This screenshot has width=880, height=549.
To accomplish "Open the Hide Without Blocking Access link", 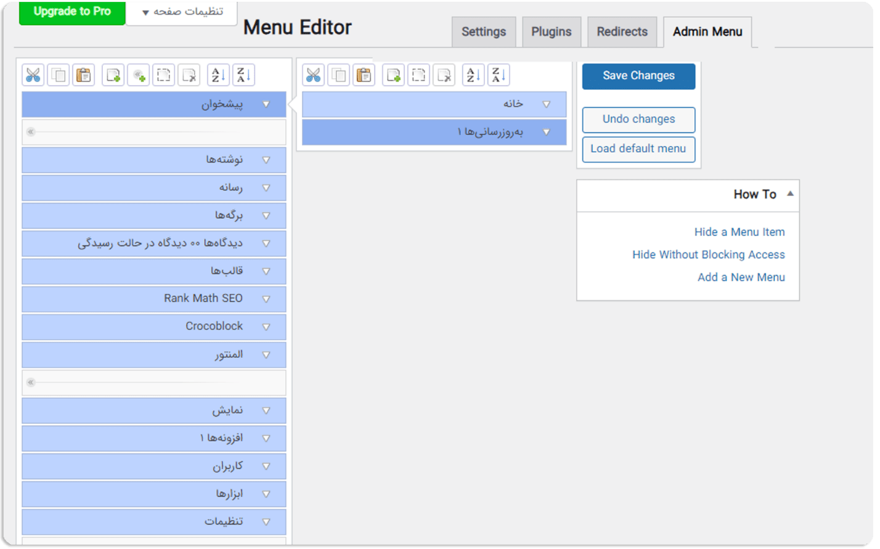I will tap(708, 254).
